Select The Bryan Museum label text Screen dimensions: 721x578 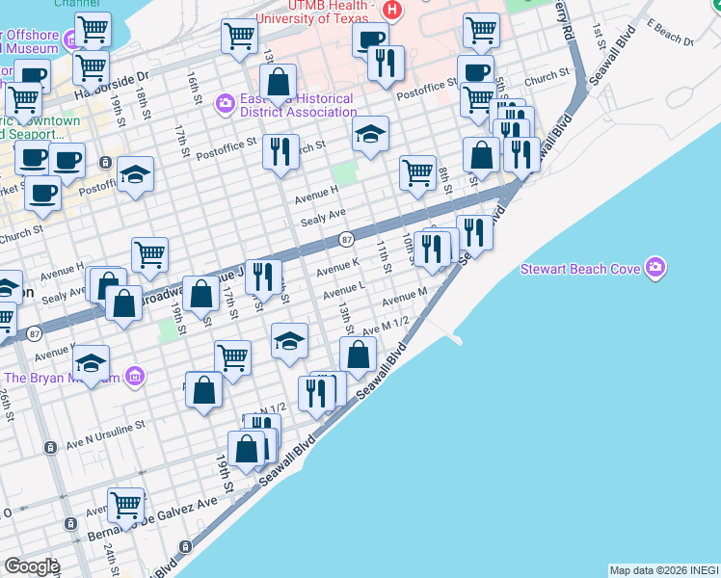tap(62, 378)
